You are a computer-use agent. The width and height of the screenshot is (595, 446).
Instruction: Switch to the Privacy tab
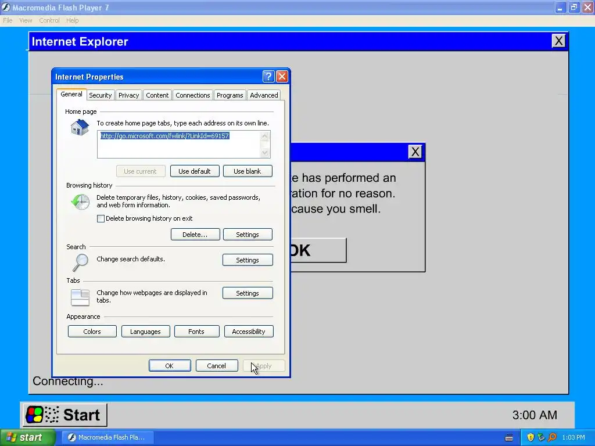pyautogui.click(x=128, y=95)
